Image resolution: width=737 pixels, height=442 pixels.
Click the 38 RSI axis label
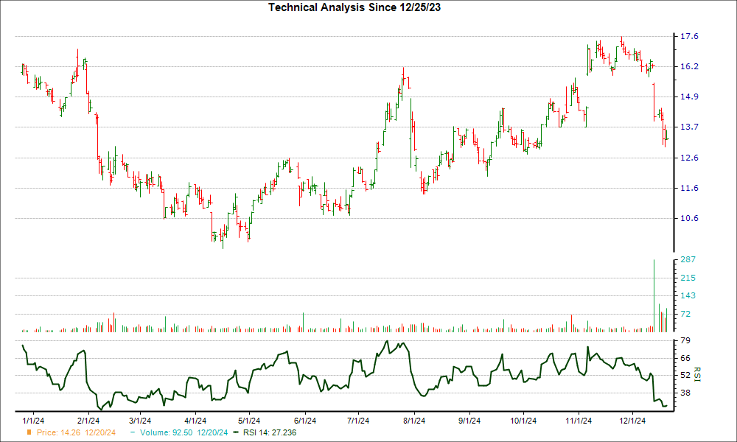pyautogui.click(x=685, y=393)
